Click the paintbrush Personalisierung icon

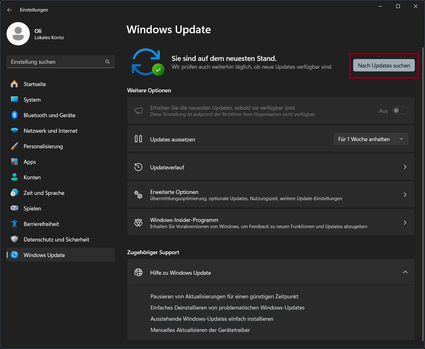pyautogui.click(x=14, y=146)
